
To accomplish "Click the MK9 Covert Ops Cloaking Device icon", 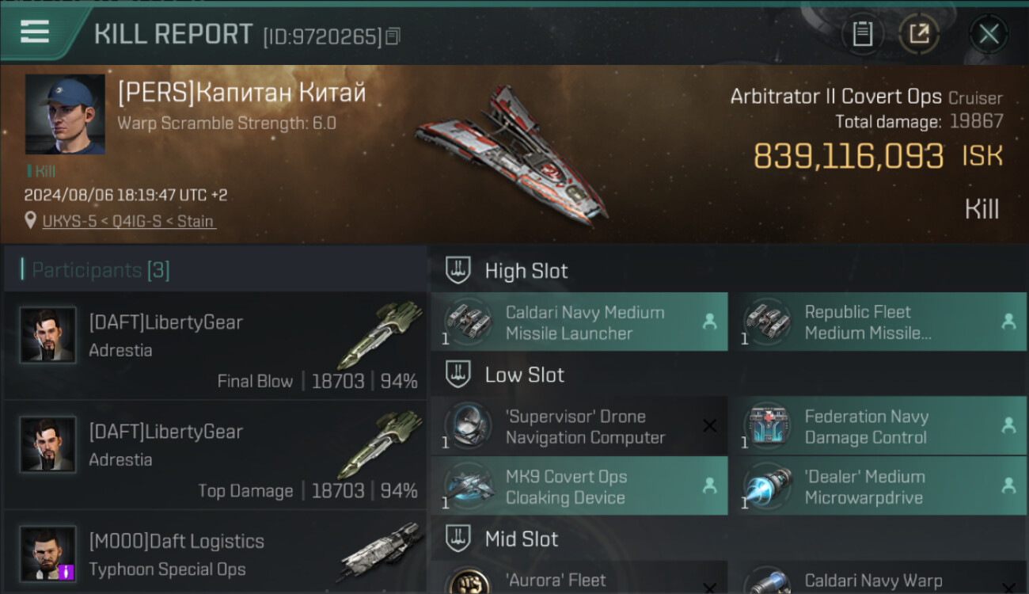I will click(x=468, y=485).
